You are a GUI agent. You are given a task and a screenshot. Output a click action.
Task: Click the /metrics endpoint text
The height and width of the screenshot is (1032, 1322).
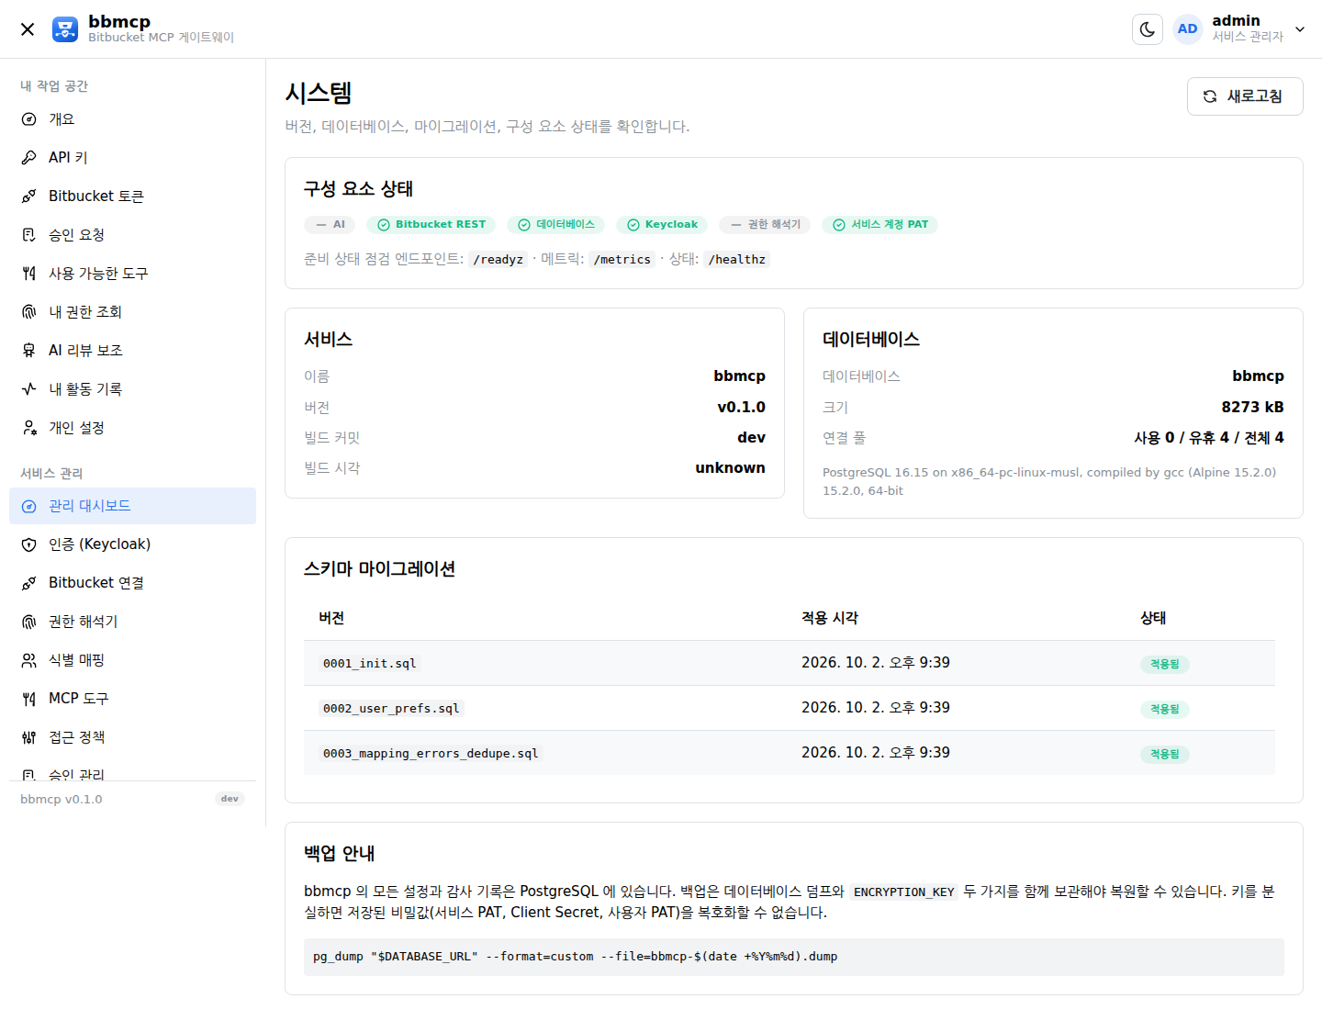coord(622,260)
